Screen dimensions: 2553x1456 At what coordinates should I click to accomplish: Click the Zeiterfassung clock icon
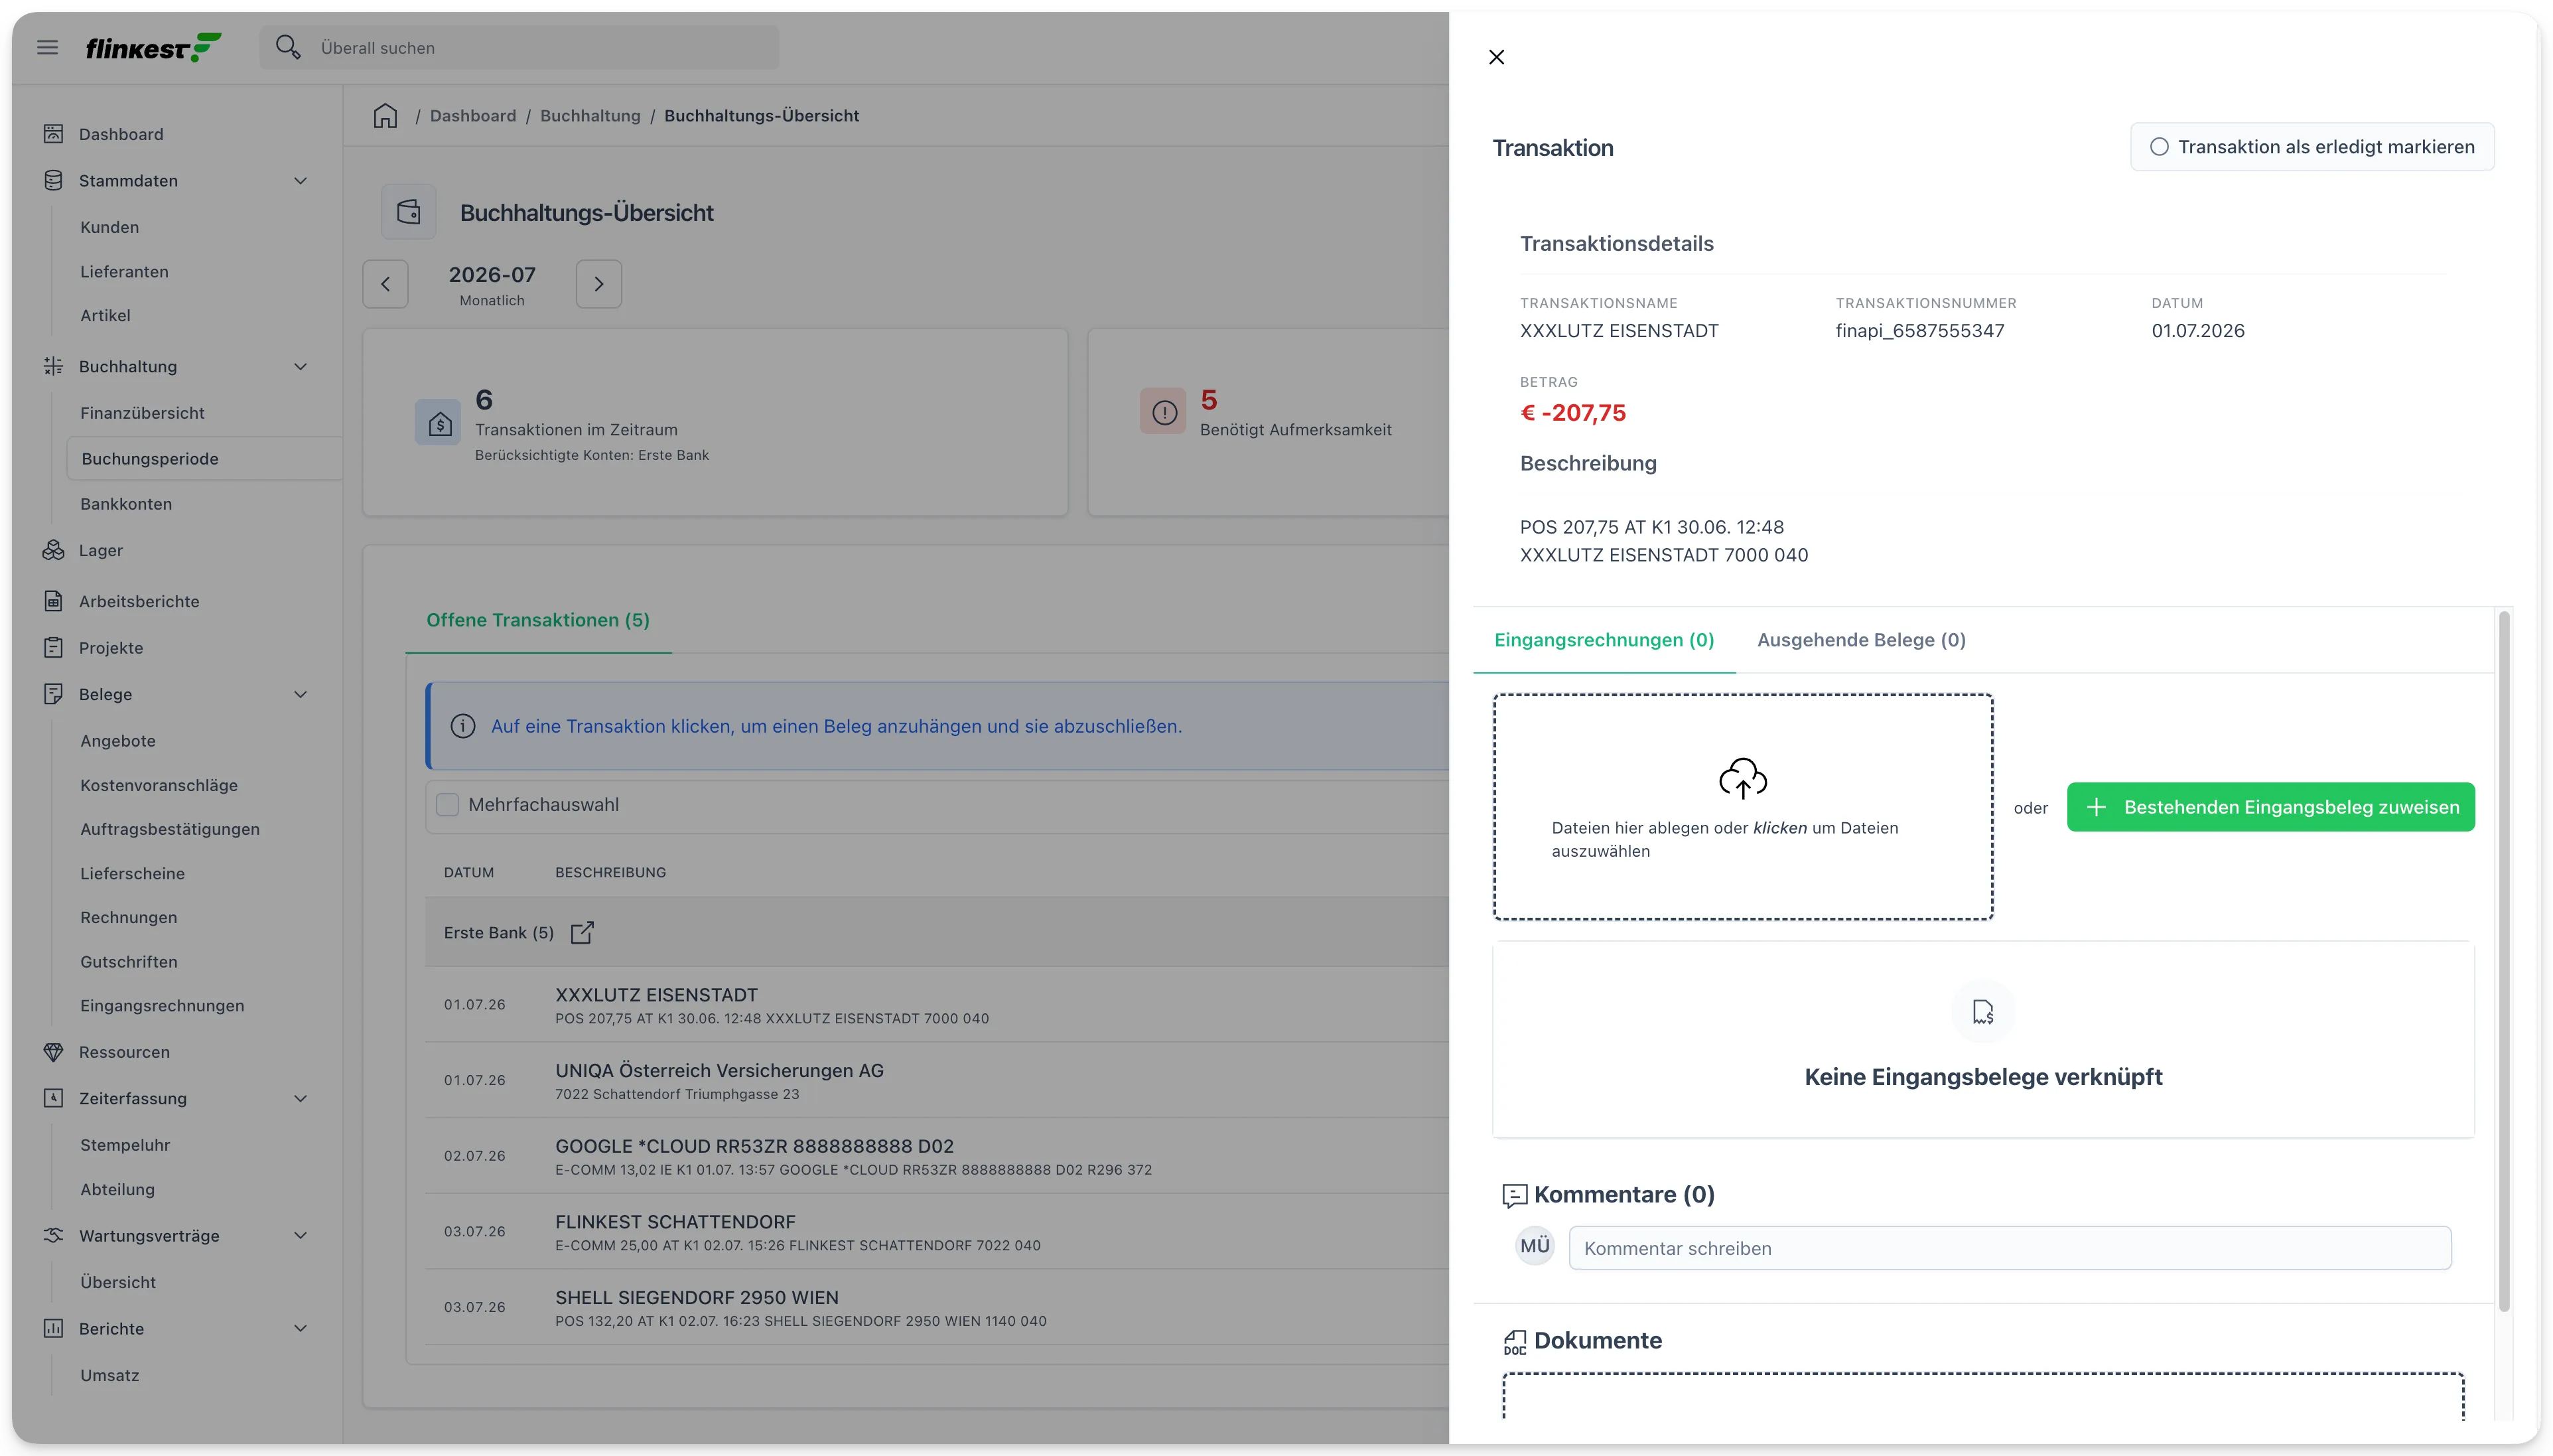pyautogui.click(x=54, y=1098)
